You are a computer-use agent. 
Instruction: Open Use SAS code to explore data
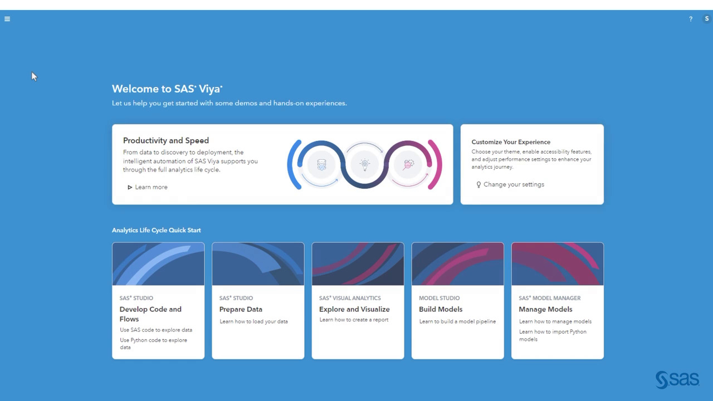pos(156,330)
